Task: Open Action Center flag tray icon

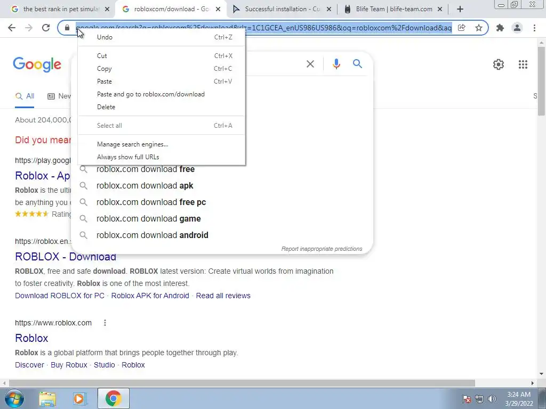Action: tap(467, 399)
